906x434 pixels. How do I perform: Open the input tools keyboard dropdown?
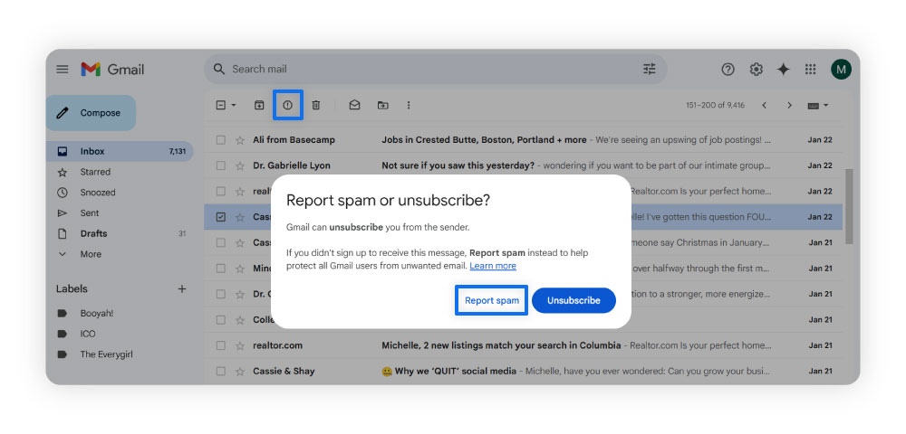coord(818,106)
